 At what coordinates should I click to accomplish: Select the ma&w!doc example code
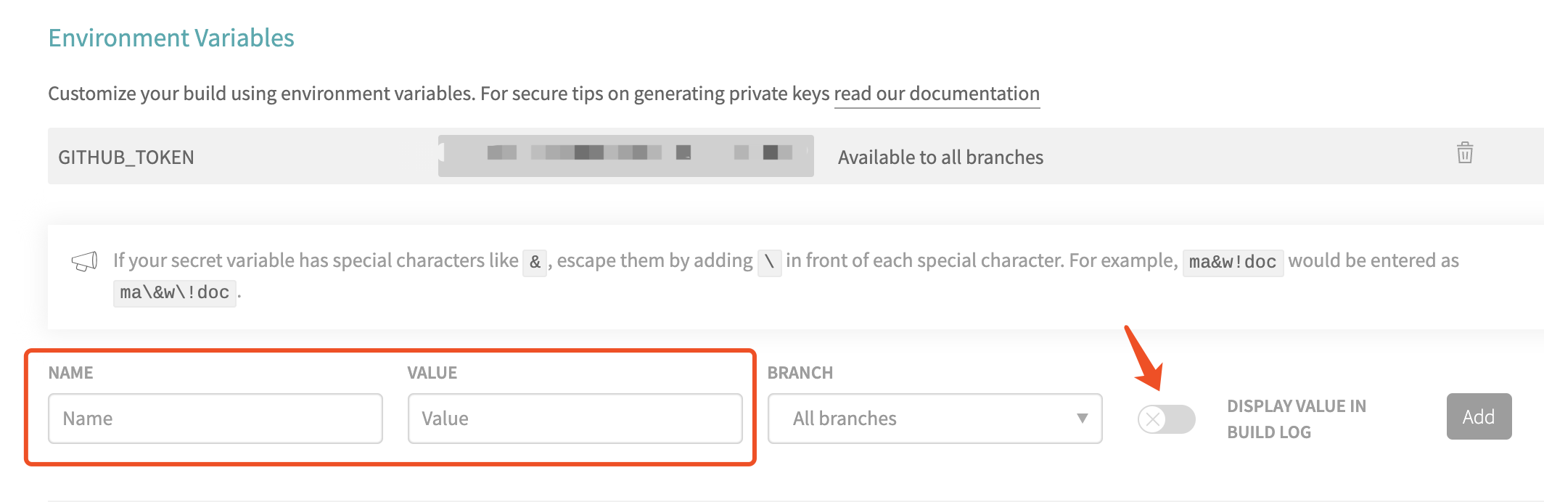coord(1232,262)
